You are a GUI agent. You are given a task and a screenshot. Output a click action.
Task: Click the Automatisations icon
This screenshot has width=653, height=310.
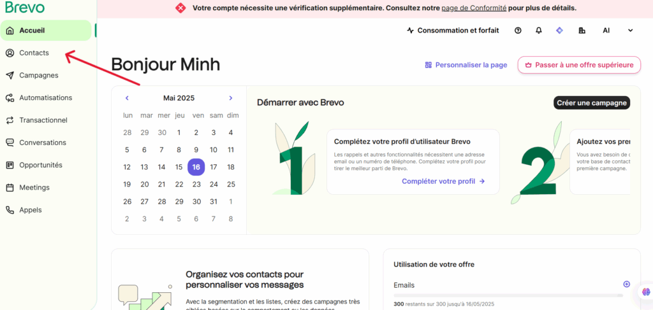[10, 98]
